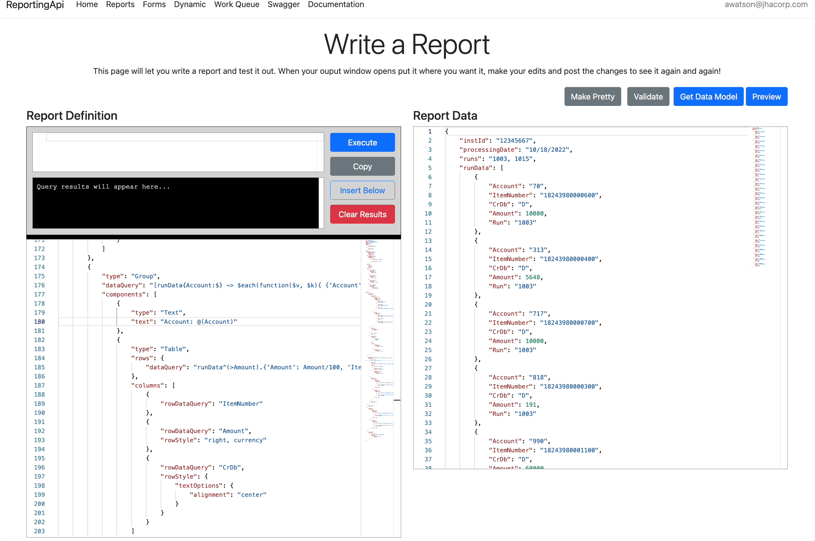Go to the Forms navigation link
The width and height of the screenshot is (815, 541).
coord(154,4)
